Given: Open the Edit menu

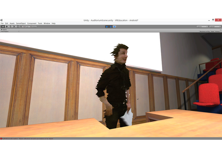Looking at the screenshot, I should point(6,23).
